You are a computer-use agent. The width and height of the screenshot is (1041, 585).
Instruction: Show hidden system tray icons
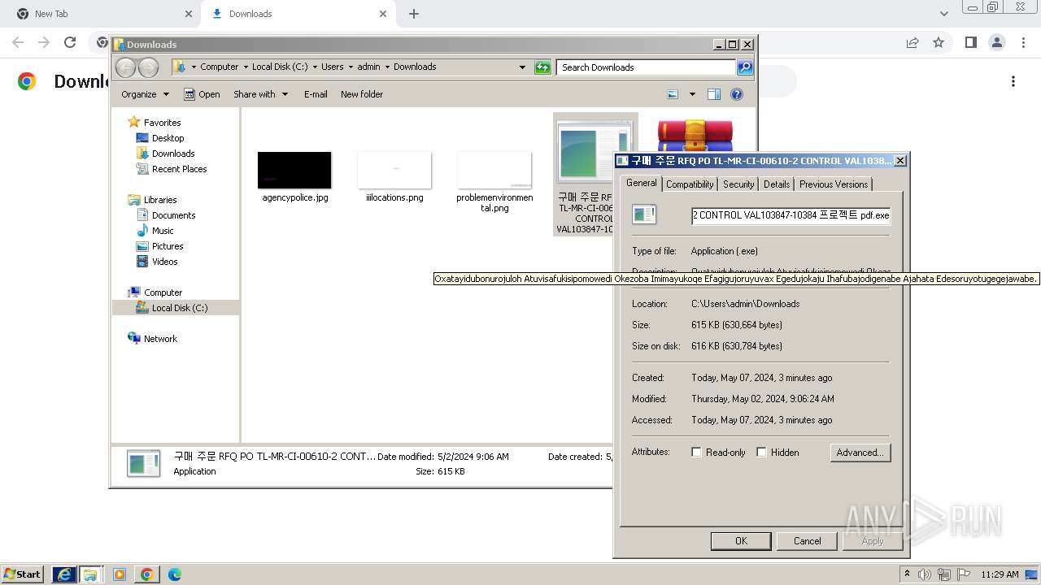pos(907,574)
